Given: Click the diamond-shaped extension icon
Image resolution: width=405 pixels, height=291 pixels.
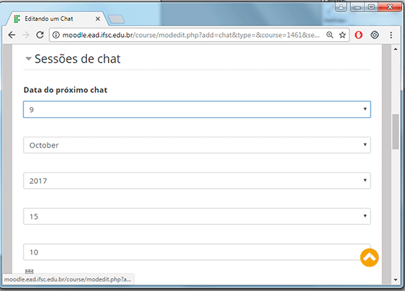Looking at the screenshot, I should tap(375, 34).
